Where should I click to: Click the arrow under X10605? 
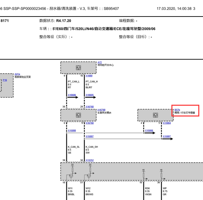[91, 97]
